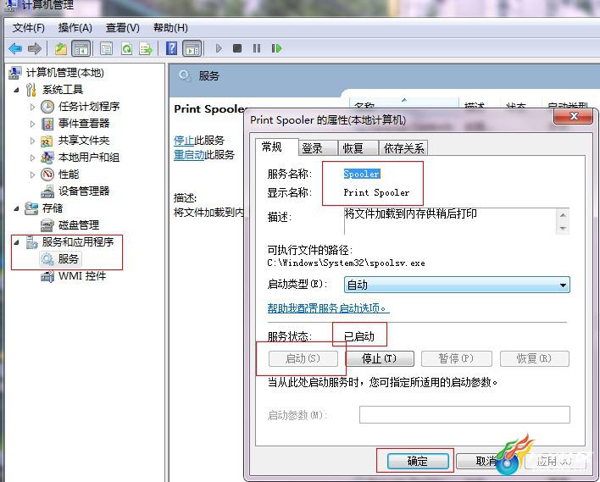Screen dimensions: 600x482
Task: Expand the 事件查看器 node arrow
Action: click(x=32, y=124)
